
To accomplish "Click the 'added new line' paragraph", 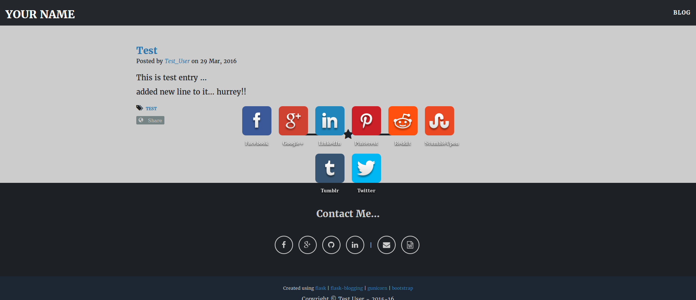I will tap(191, 92).
